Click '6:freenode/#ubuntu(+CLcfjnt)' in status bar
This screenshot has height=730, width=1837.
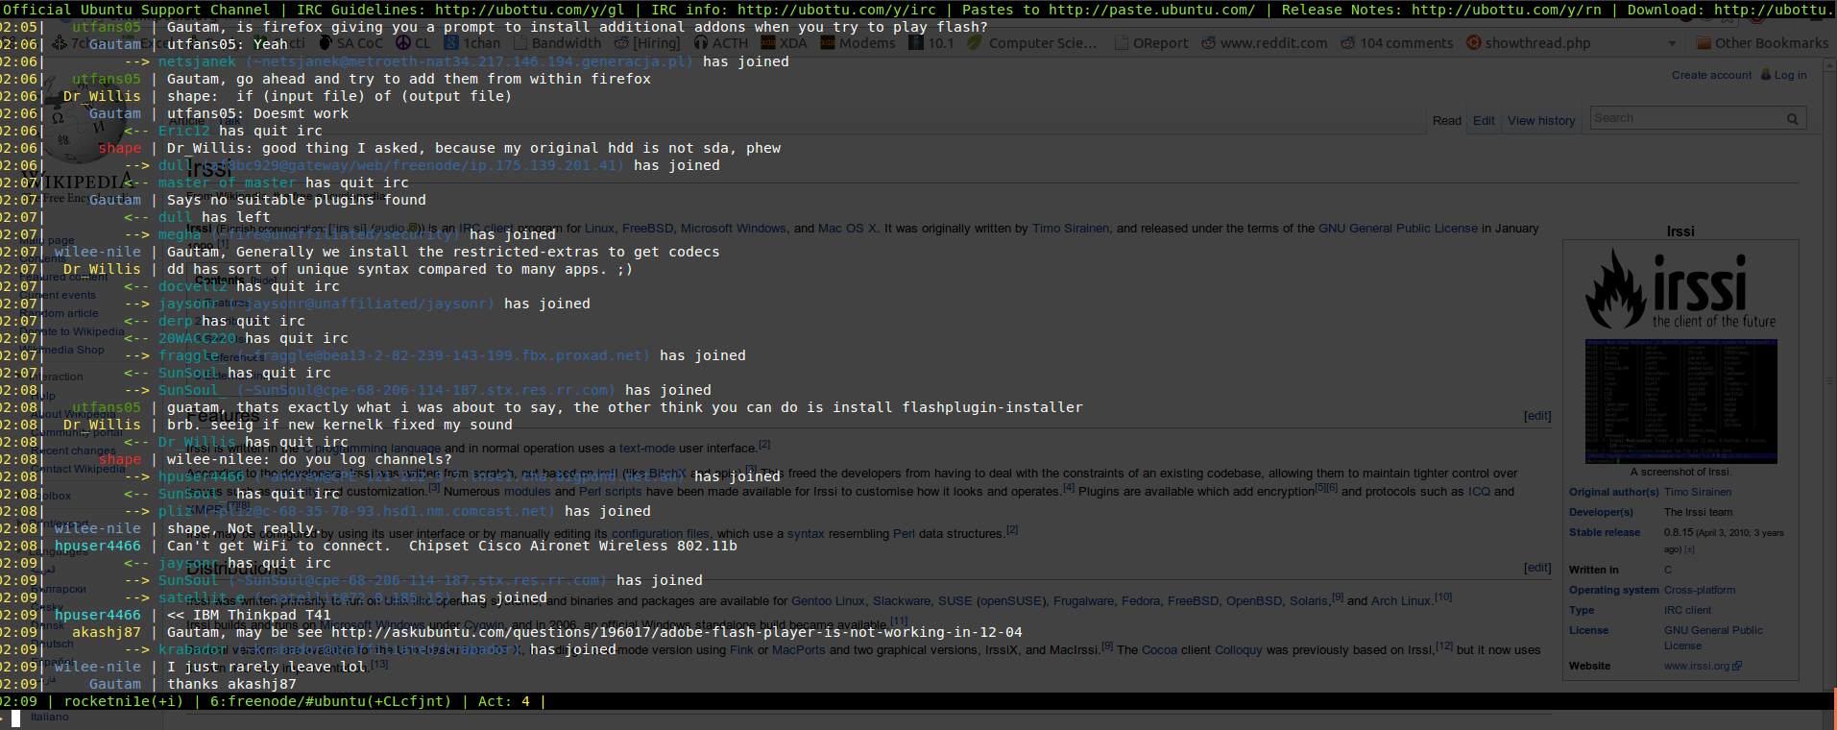pyautogui.click(x=330, y=701)
